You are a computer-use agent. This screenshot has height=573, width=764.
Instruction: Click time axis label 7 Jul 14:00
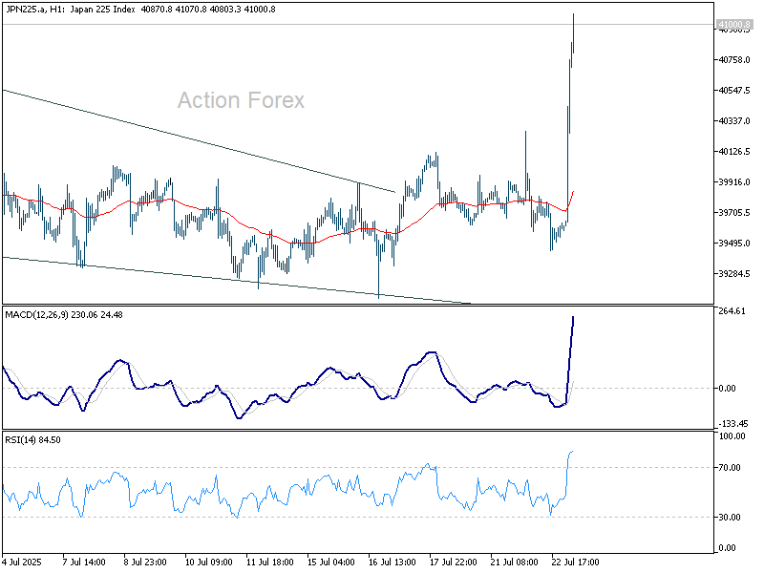tap(84, 562)
